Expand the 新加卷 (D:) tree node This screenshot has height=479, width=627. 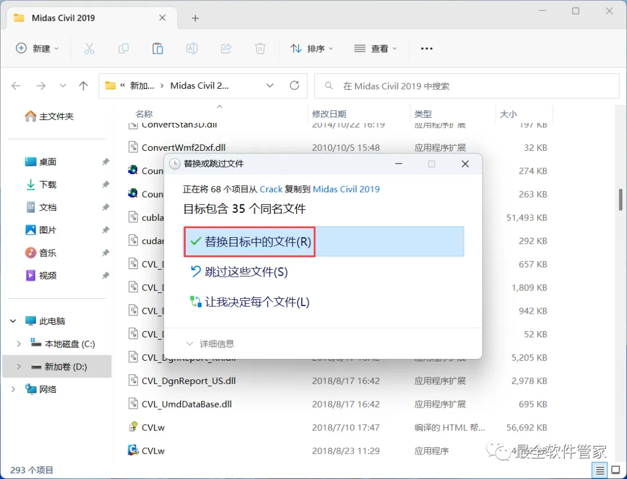coord(19,366)
